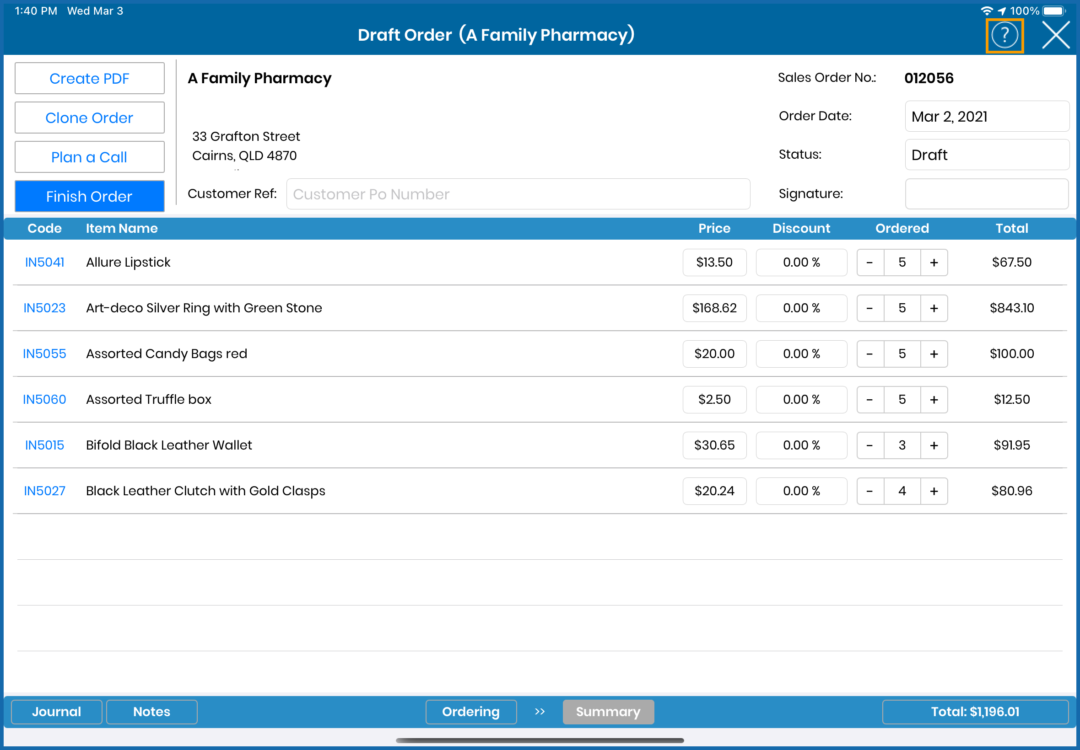Image resolution: width=1080 pixels, height=750 pixels.
Task: Close the draft order with X
Action: (x=1056, y=35)
